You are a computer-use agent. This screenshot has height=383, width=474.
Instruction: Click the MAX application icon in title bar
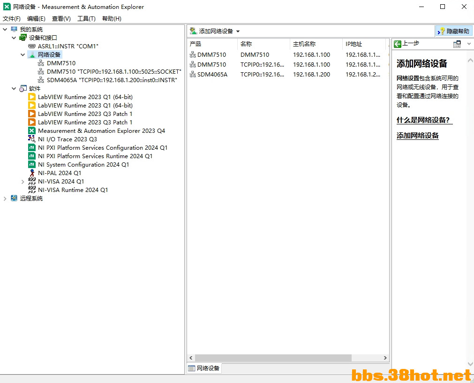point(7,7)
